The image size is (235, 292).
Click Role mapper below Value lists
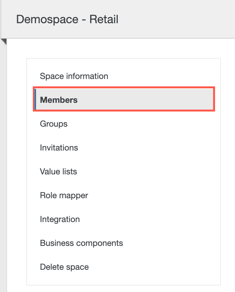63,195
